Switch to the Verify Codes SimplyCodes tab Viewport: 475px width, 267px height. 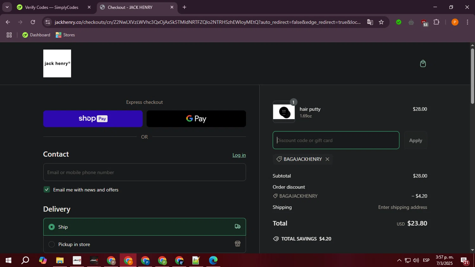click(x=52, y=7)
